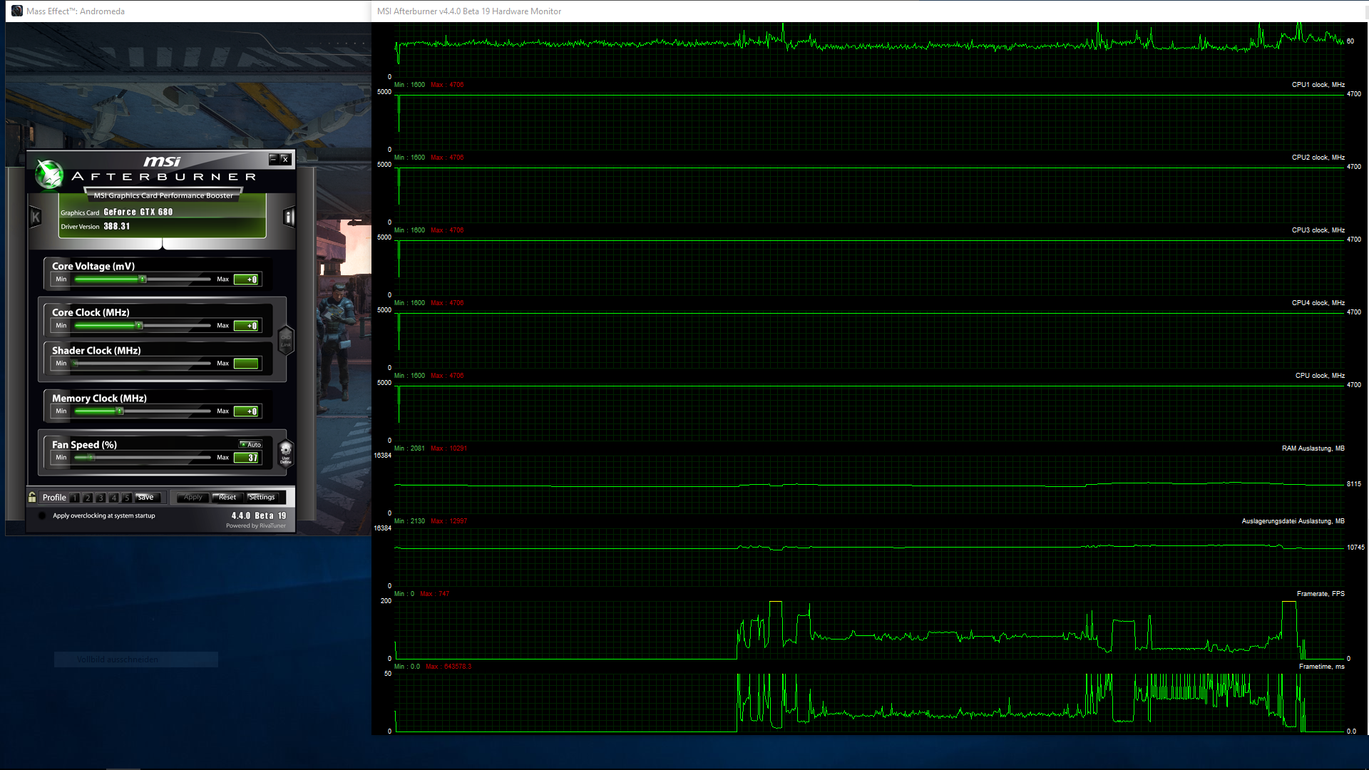
Task: Select profile slot 1
Action: pos(75,498)
